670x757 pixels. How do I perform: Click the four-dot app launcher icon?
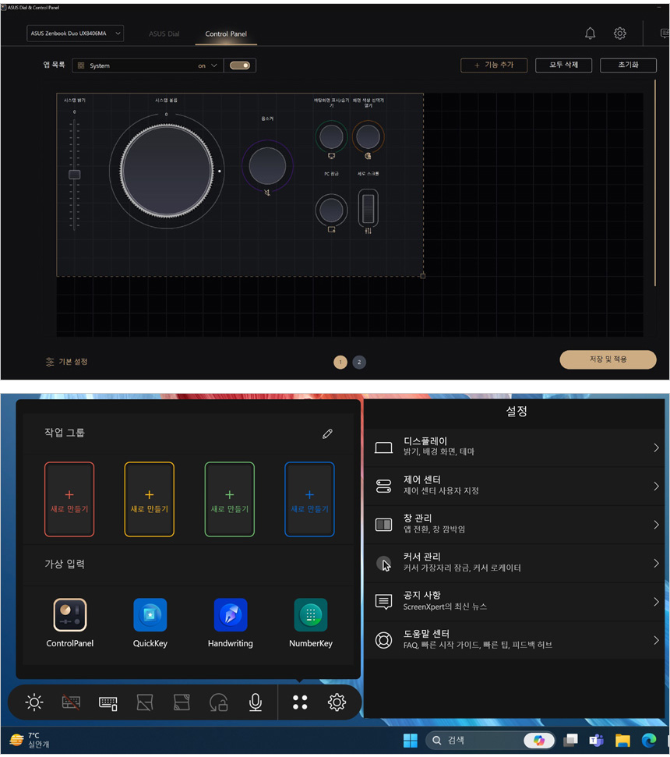[300, 703]
